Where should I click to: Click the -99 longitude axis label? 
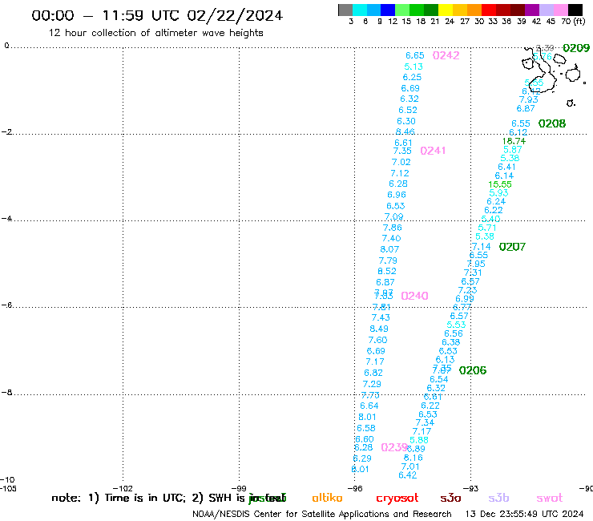[239, 488]
